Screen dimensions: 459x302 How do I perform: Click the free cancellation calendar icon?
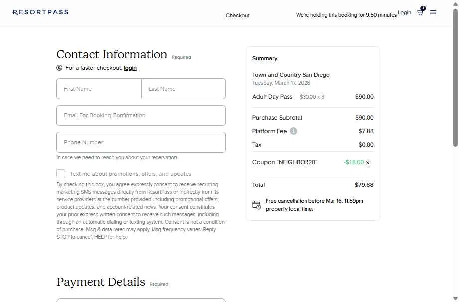(x=256, y=205)
